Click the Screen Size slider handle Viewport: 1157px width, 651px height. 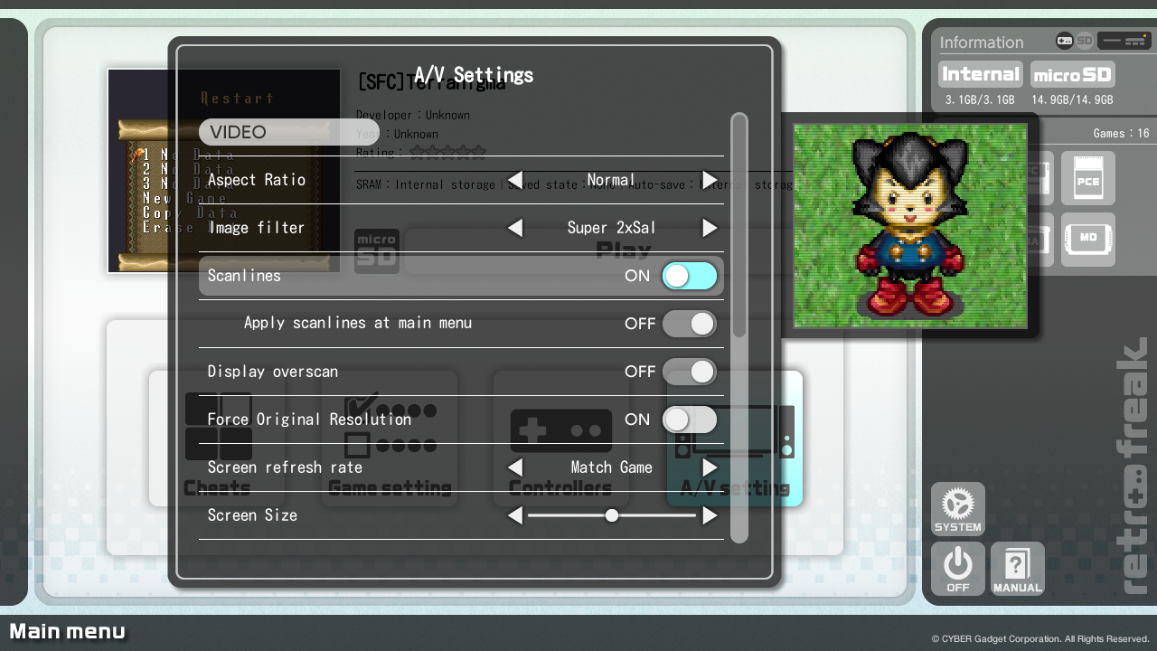pos(612,515)
